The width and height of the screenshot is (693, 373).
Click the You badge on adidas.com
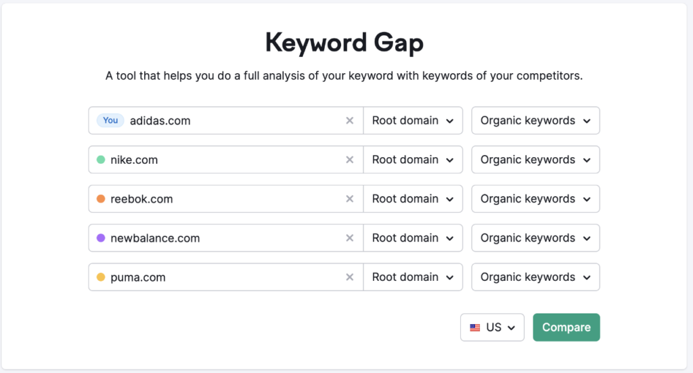[x=110, y=120]
